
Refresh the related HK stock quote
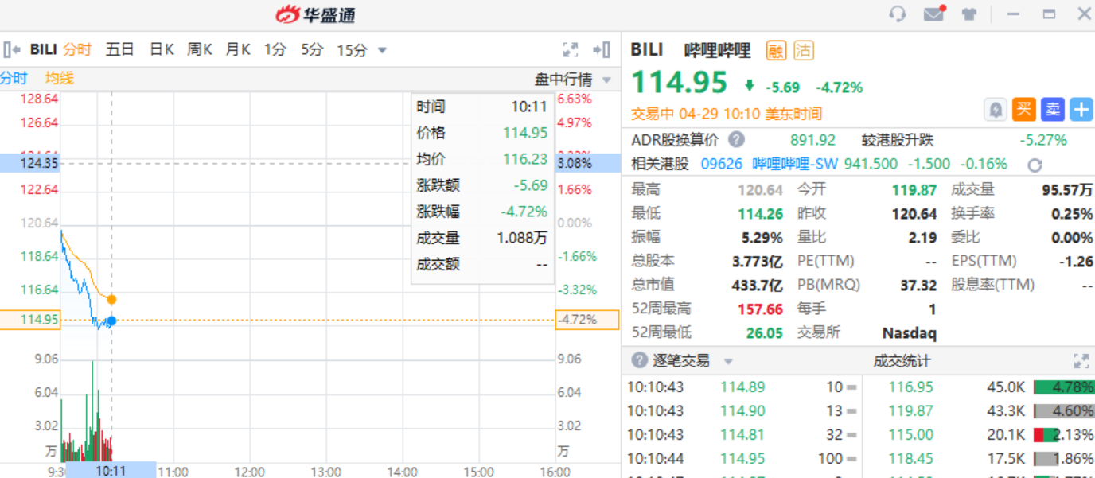pyautogui.click(x=1035, y=165)
